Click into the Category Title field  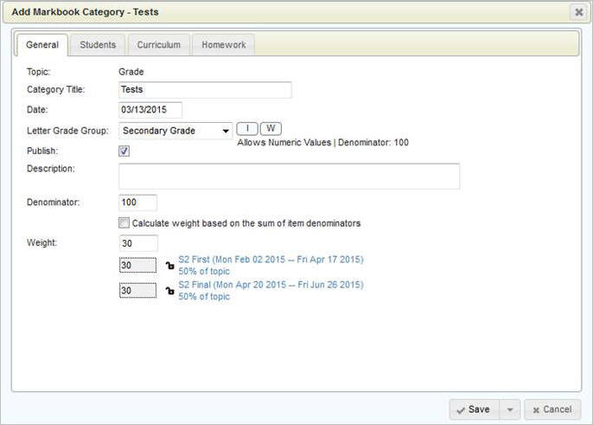[x=205, y=90]
